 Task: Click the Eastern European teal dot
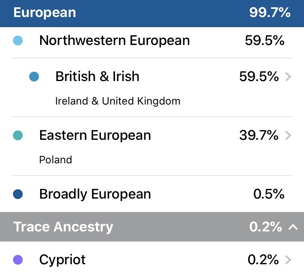[x=18, y=135]
